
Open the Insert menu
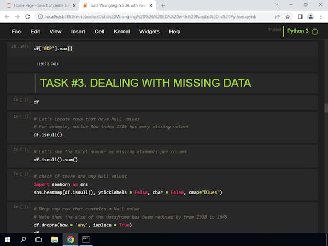(78, 31)
